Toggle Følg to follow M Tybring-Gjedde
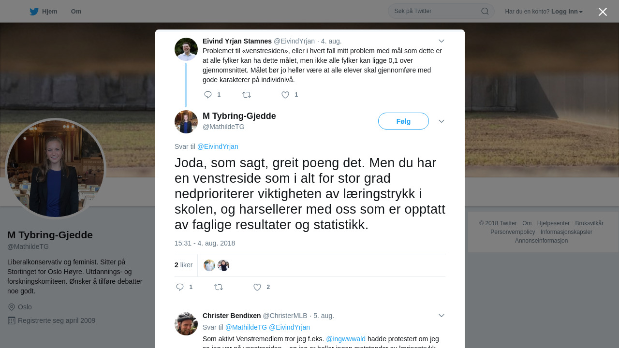Viewport: 619px width, 348px height. 403,121
